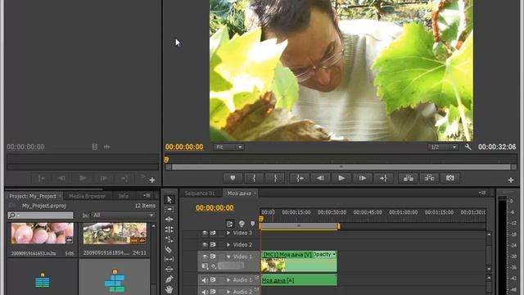Toggle sync lock on Video 3
Viewport: 524px width, 295px height.
click(x=213, y=233)
